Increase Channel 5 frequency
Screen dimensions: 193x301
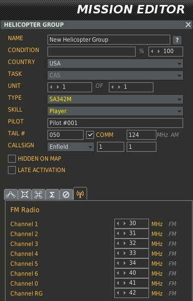tap(125, 263)
